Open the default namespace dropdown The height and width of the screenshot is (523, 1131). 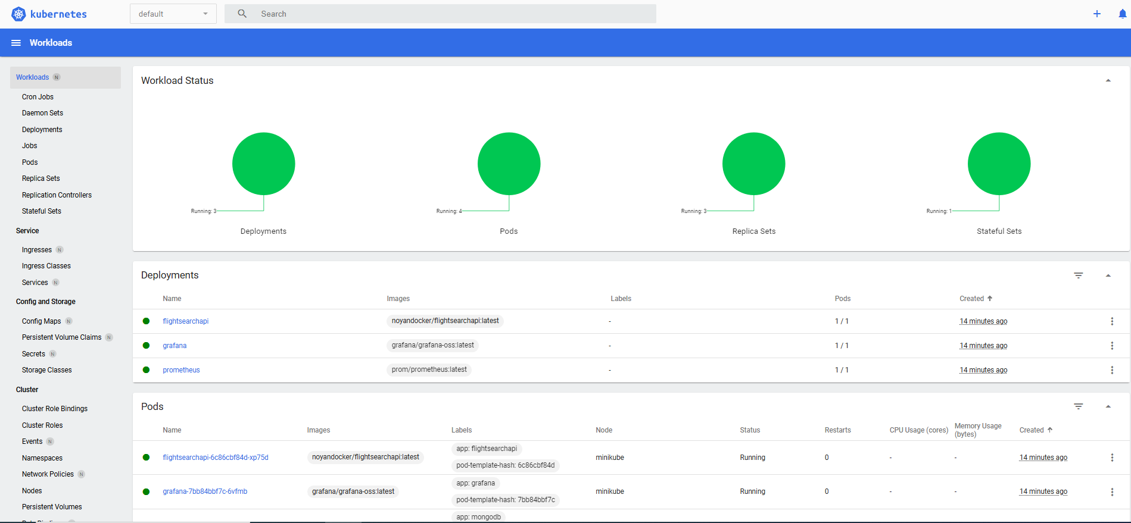tap(173, 14)
